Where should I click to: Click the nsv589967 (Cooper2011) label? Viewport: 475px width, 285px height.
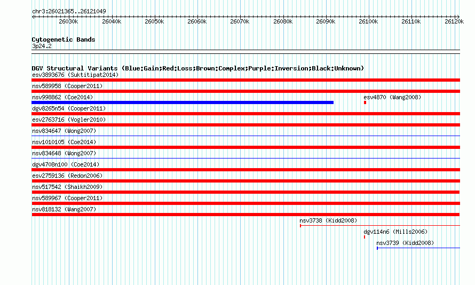point(67,198)
